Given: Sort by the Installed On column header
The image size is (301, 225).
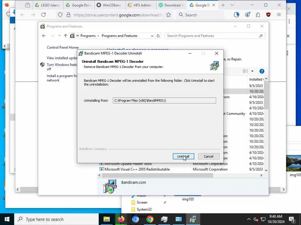Looking at the screenshot, I should coord(256,79).
